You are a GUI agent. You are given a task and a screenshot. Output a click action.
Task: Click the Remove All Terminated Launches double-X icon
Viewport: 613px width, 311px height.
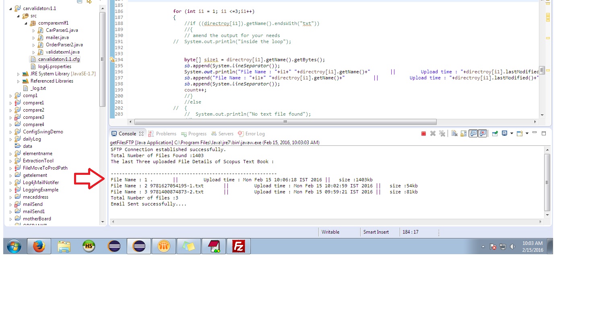442,133
